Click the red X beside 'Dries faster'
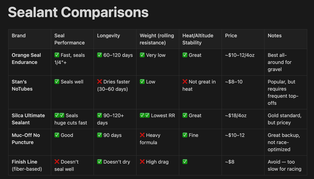 click(x=100, y=82)
